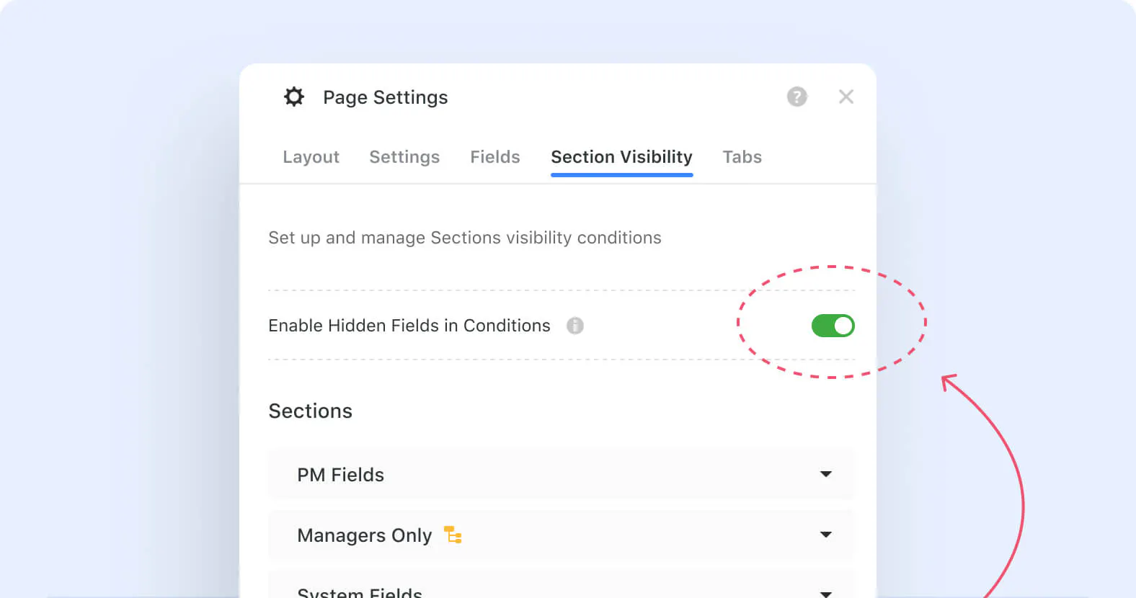Switch to the Layout tab
This screenshot has width=1136, height=598.
click(x=311, y=157)
